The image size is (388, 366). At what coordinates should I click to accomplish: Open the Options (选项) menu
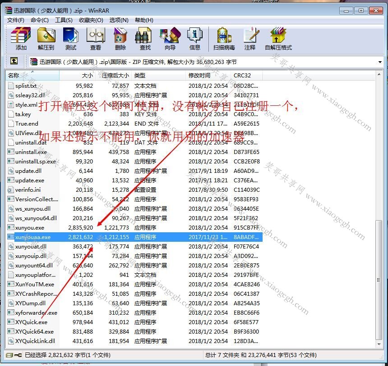coord(119,20)
